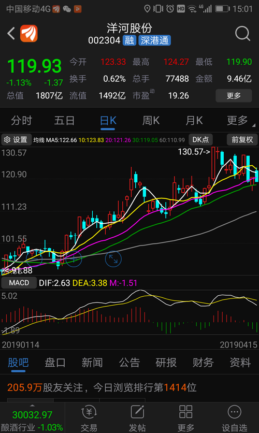Tap the 市盈 ratio value 19.26

(x=178, y=95)
